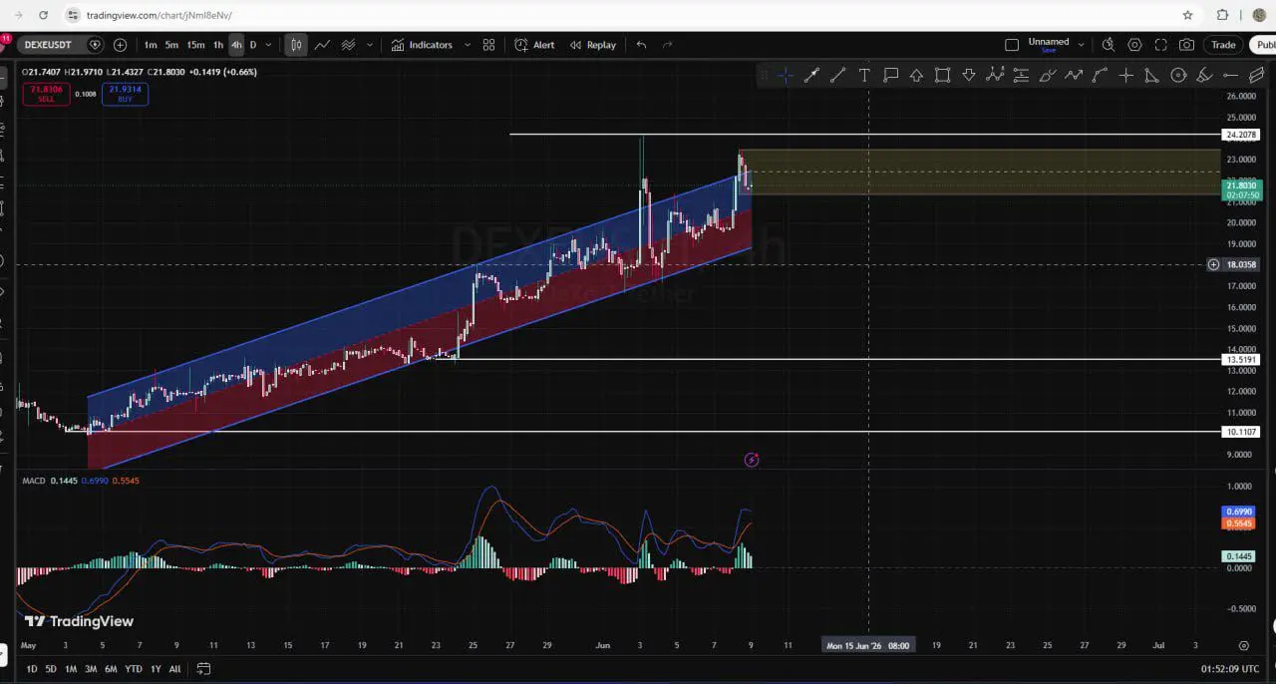The height and width of the screenshot is (684, 1276).
Task: Open the Trade panel button
Action: (1223, 45)
